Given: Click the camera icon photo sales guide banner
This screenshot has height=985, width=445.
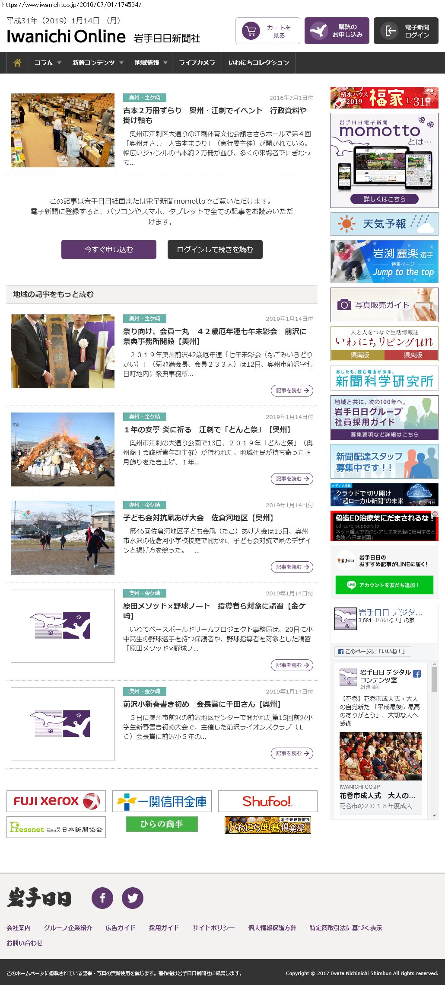Looking at the screenshot, I should coord(384,305).
